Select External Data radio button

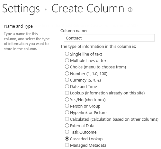[x=67, y=126]
